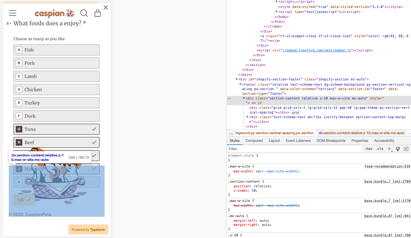Open the Properties tab
Image resolution: width=411 pixels, height=238 pixels.
[x=360, y=141]
